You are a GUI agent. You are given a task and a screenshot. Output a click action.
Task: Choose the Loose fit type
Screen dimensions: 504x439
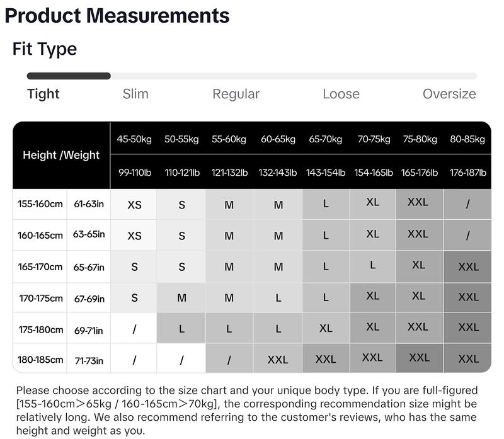tap(341, 94)
